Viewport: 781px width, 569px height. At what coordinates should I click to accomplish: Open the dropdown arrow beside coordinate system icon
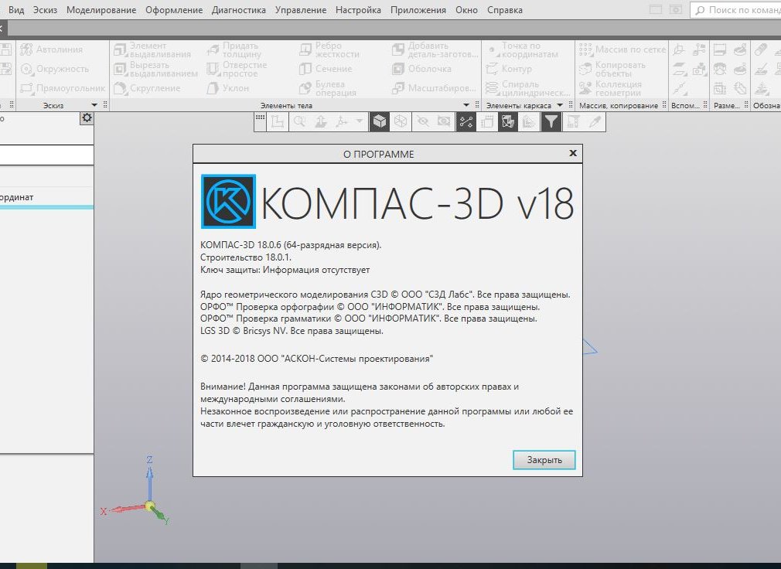[359, 121]
